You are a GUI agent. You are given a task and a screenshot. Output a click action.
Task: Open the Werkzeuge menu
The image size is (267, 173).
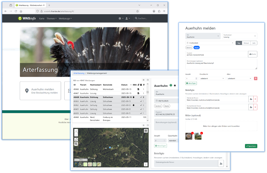click(x=66, y=18)
